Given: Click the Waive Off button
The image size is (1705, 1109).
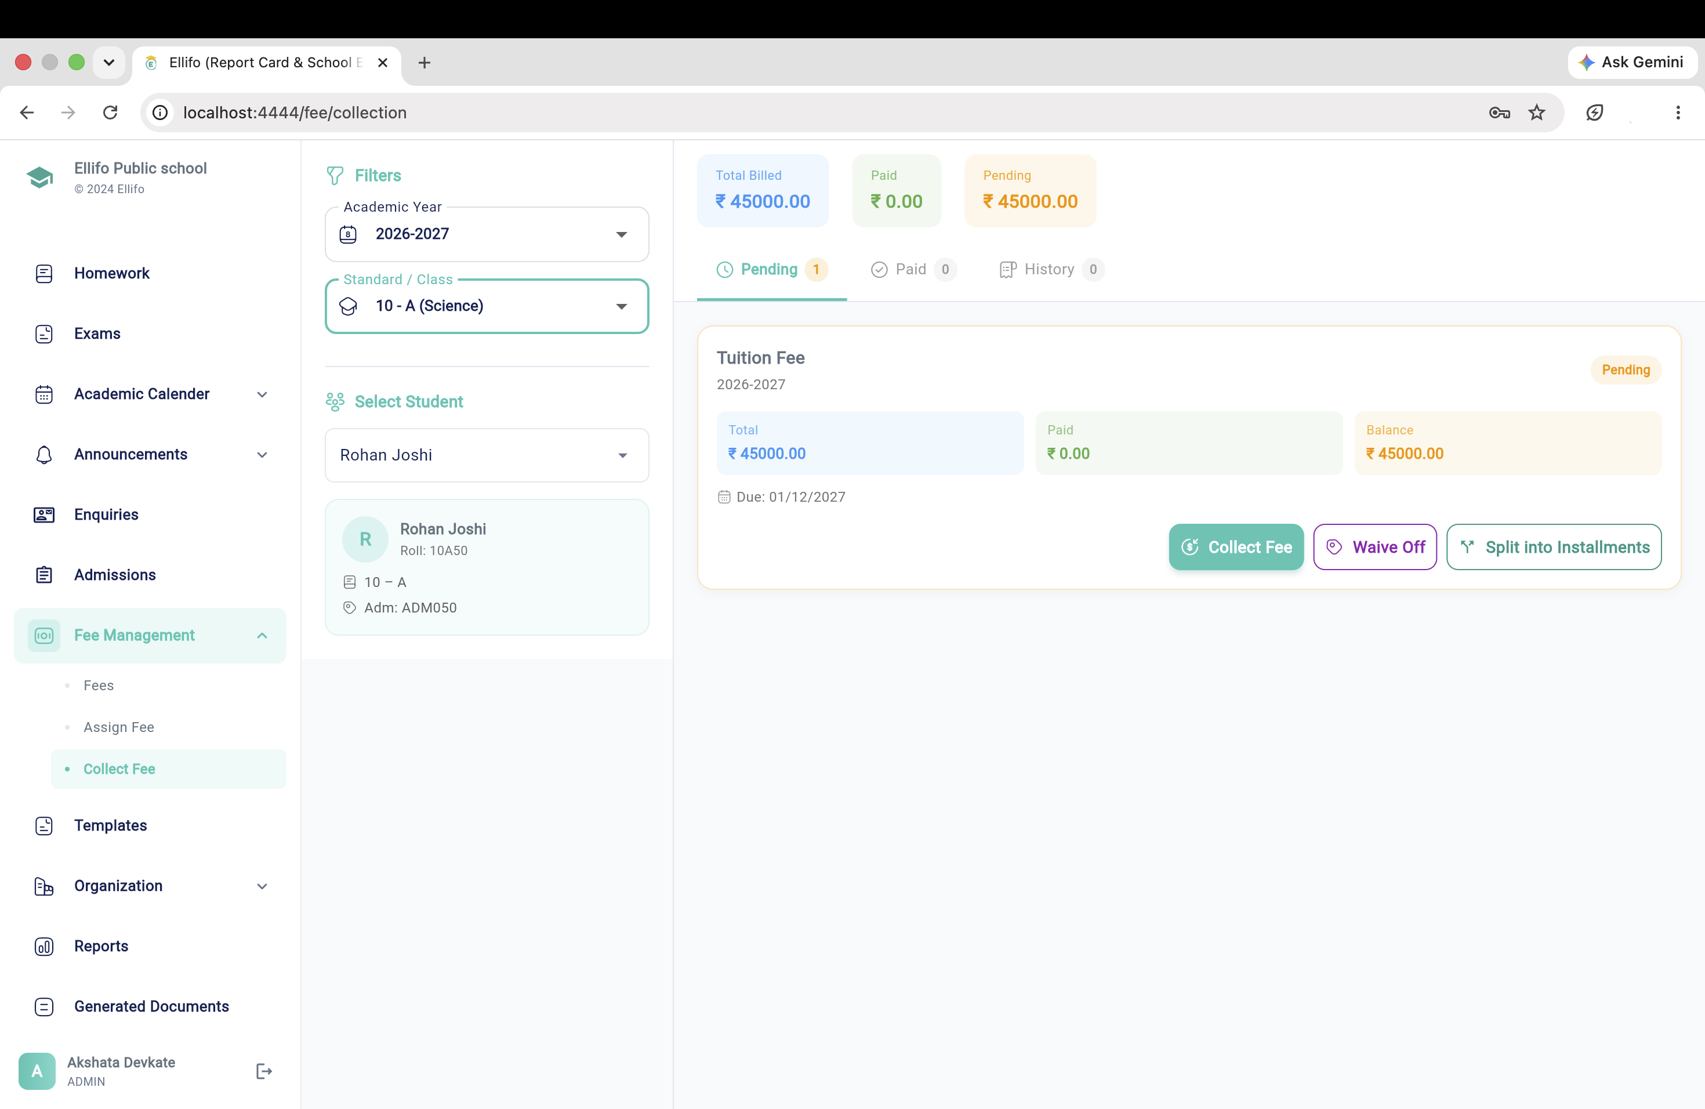Looking at the screenshot, I should 1375,546.
